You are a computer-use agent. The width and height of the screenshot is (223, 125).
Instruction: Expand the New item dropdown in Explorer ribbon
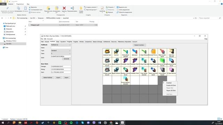[x=97, y=7]
